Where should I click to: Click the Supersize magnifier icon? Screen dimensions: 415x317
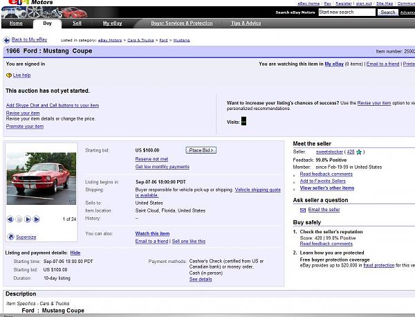10,237
